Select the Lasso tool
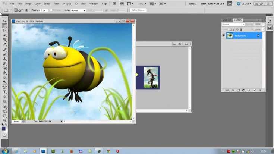 coord(4,30)
